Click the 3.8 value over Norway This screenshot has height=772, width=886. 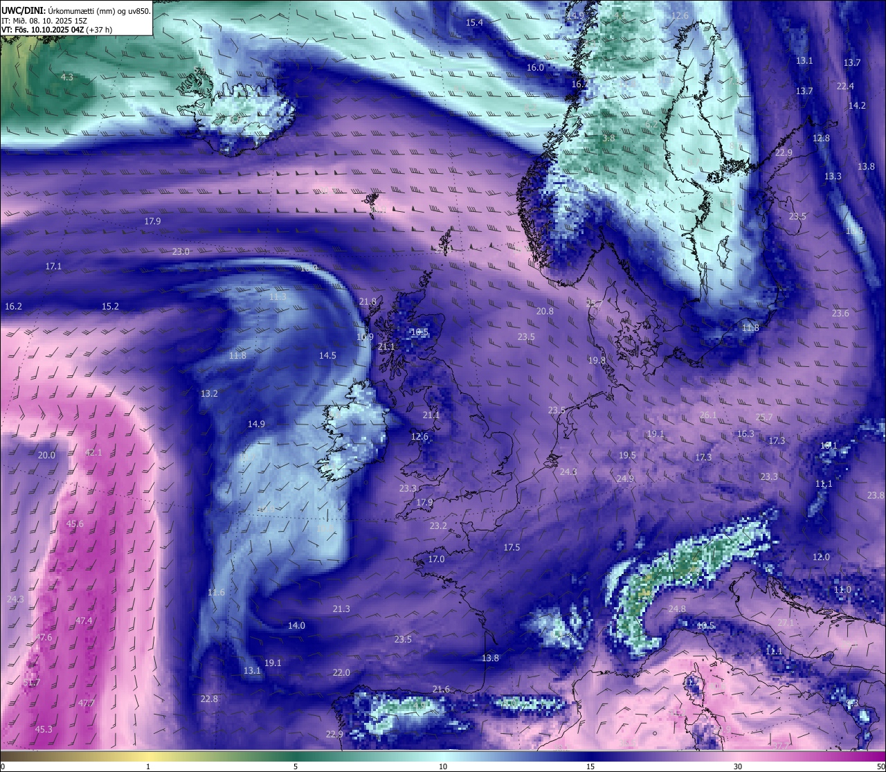[x=608, y=138]
